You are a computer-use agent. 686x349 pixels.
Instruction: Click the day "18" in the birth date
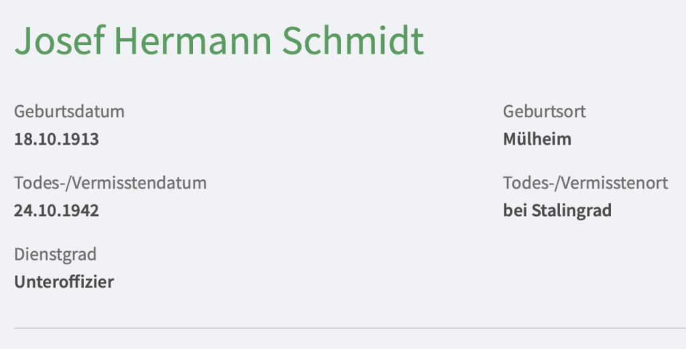[x=22, y=139]
